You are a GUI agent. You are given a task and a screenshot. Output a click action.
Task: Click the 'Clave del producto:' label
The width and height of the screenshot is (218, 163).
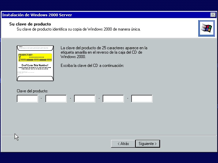pos(32,91)
